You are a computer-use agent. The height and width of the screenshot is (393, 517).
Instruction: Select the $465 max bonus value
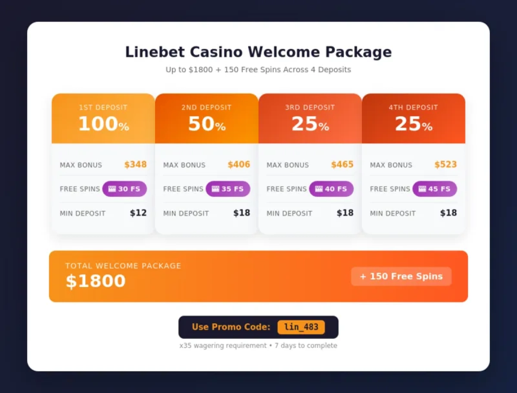342,164
